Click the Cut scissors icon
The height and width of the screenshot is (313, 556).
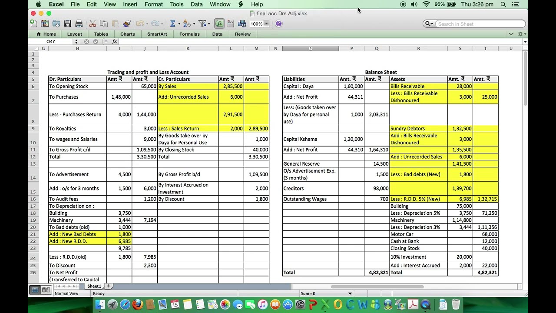point(93,23)
